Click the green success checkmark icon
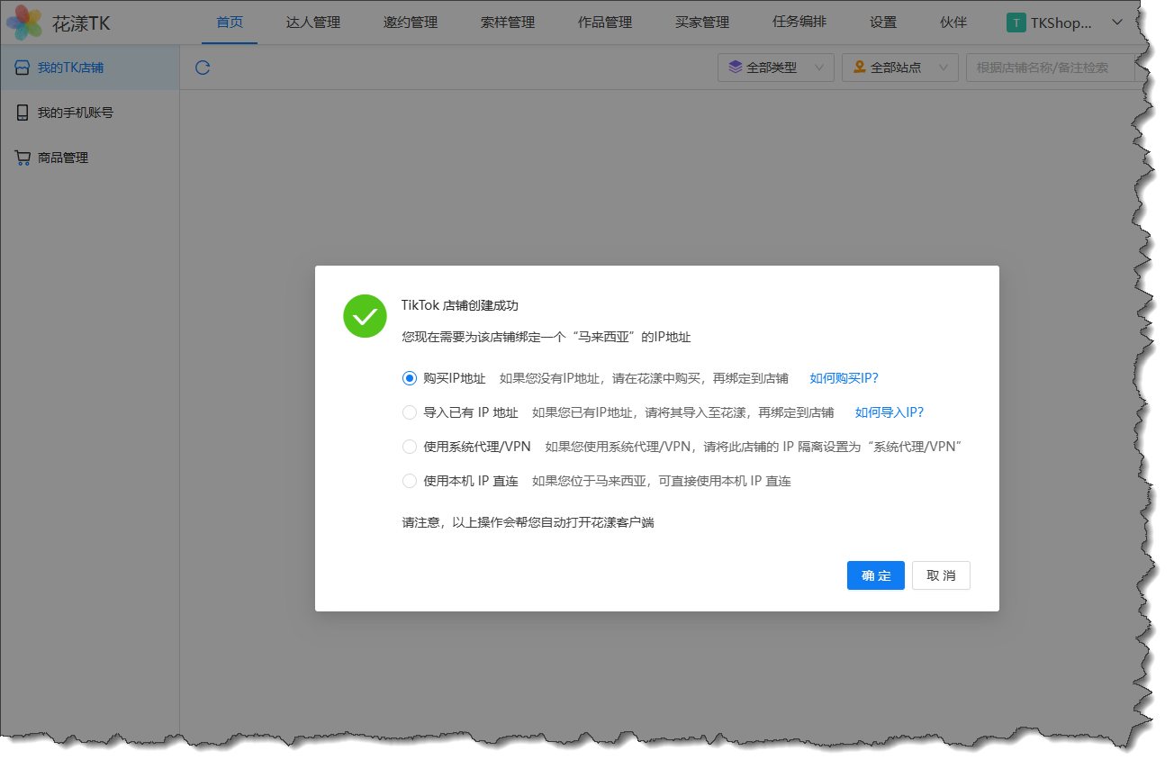Viewport: 1174px width, 769px height. pos(365,316)
